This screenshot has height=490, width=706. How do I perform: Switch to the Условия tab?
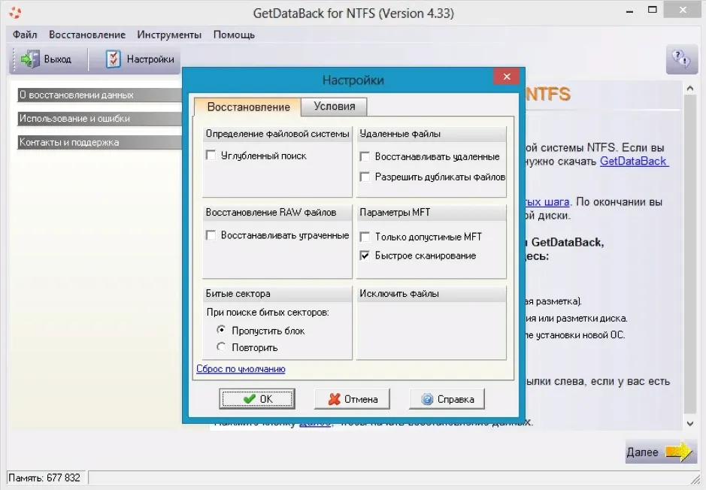click(334, 107)
